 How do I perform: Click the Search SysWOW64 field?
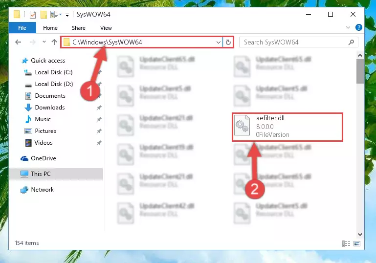click(299, 42)
